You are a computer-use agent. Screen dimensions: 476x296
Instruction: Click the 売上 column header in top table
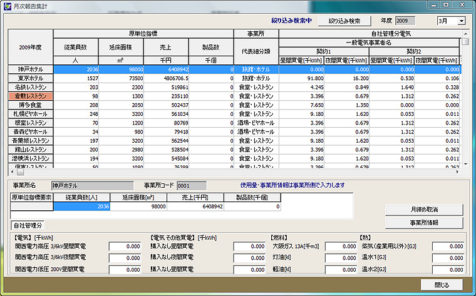[166, 48]
